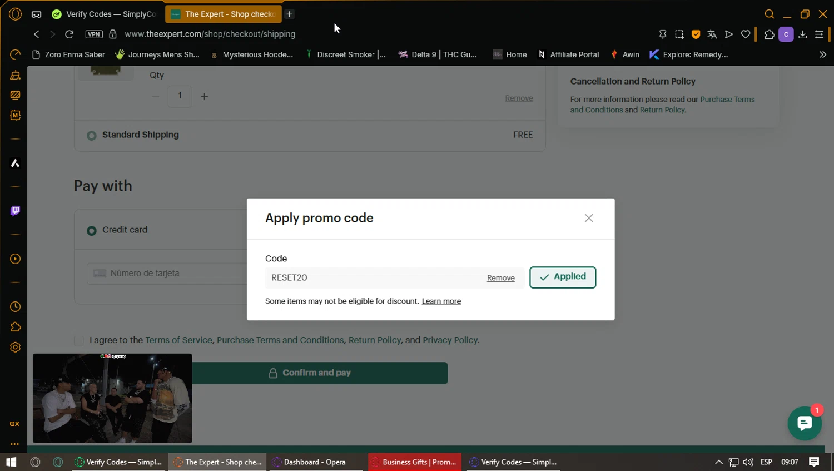Open the live chat bubble widget
834x471 pixels.
coord(805,424)
